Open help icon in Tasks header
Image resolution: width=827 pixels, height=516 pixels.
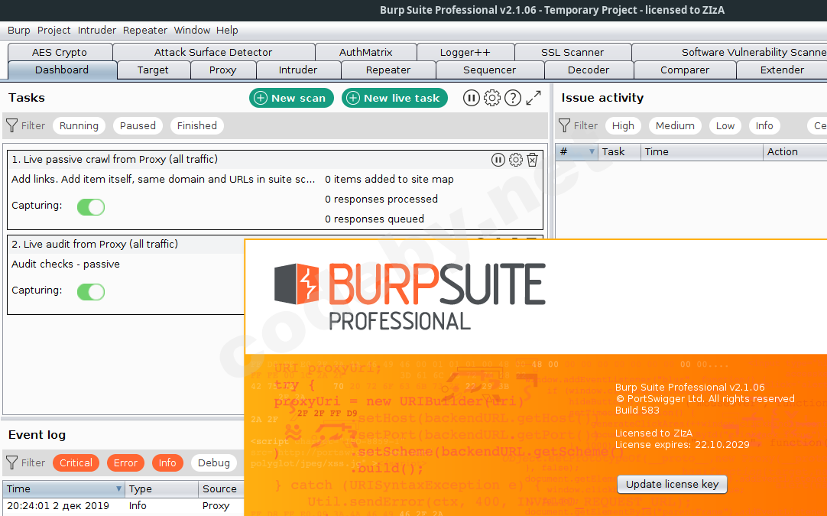[513, 98]
